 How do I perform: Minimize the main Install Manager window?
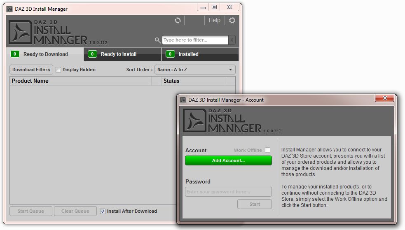pos(203,7)
